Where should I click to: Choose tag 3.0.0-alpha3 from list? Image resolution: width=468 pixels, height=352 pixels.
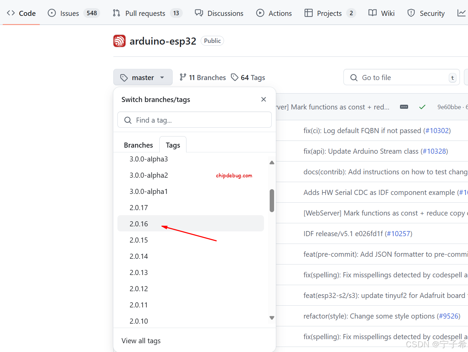pos(149,159)
